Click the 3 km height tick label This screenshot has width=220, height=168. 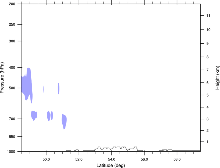207,119
